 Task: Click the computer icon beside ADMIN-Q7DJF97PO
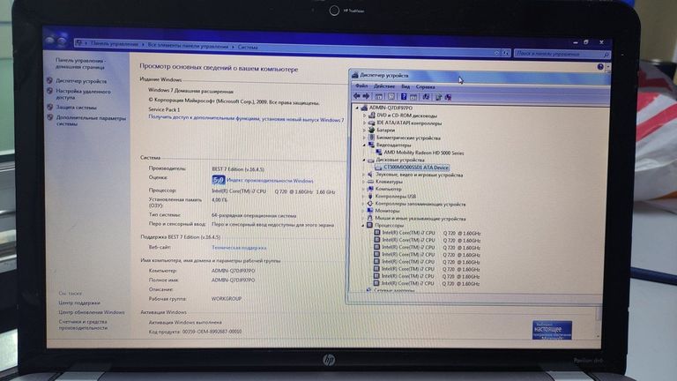tap(364, 108)
